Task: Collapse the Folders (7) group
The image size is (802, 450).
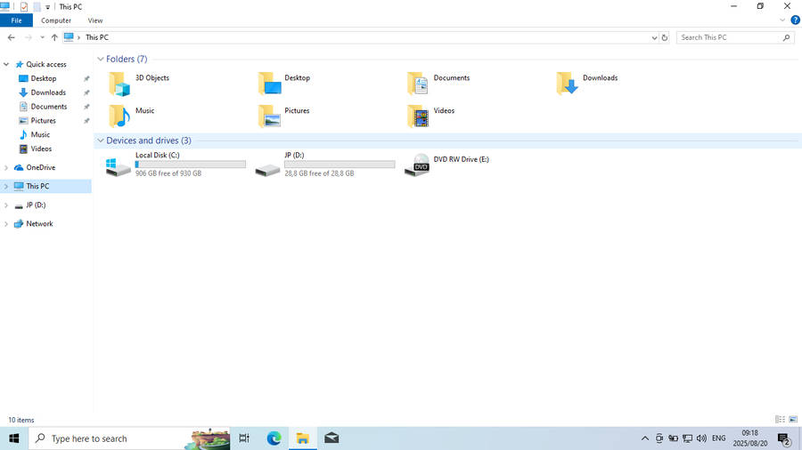Action: (x=100, y=59)
